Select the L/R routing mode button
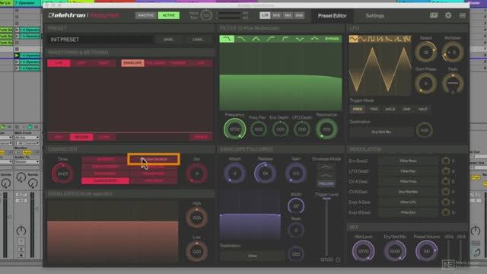 tap(265, 15)
